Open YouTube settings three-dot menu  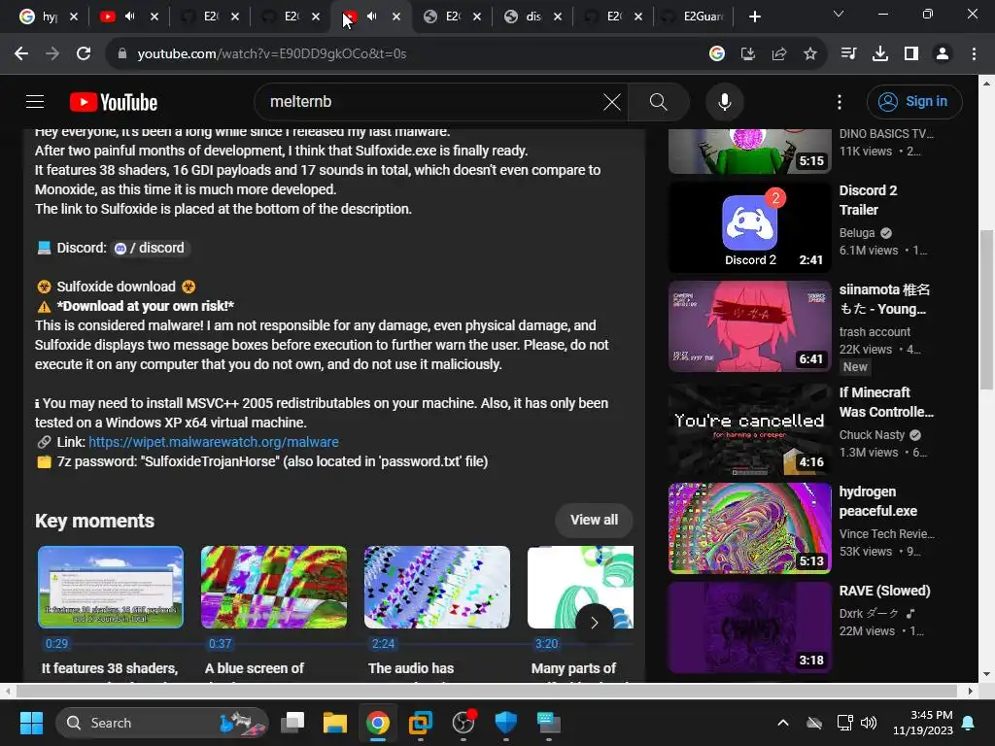click(839, 101)
